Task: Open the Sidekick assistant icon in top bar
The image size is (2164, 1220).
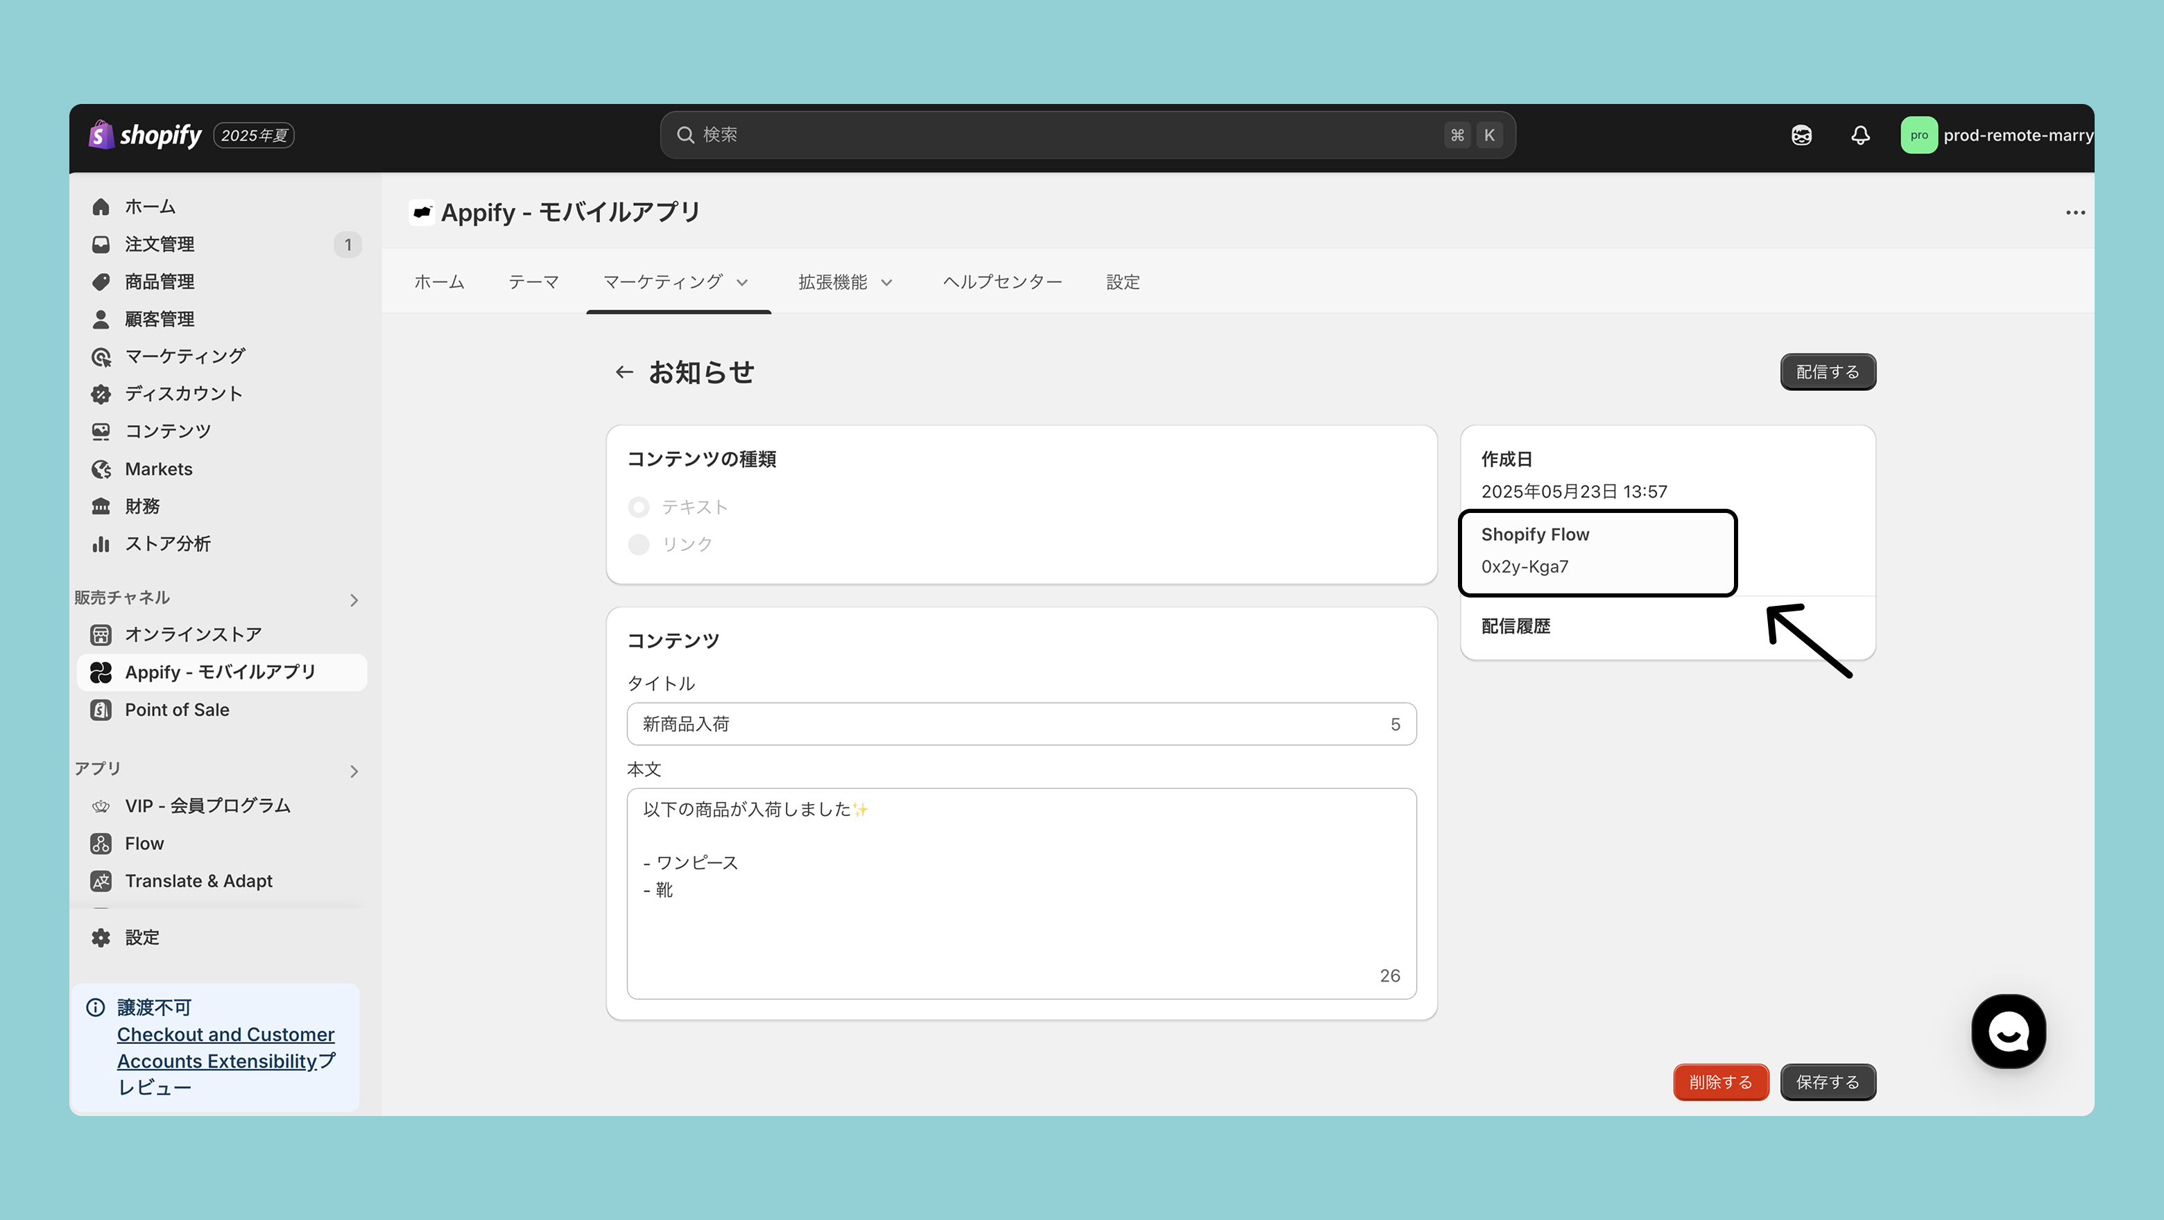Action: click(x=1801, y=135)
